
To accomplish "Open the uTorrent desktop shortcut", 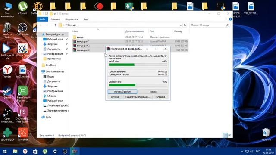I will (22, 8).
